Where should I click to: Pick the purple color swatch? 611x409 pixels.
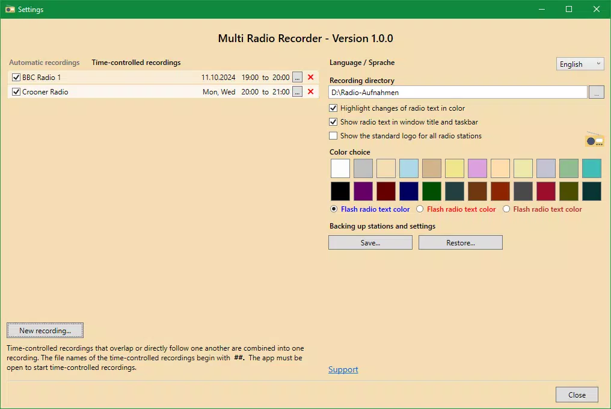[x=363, y=191]
